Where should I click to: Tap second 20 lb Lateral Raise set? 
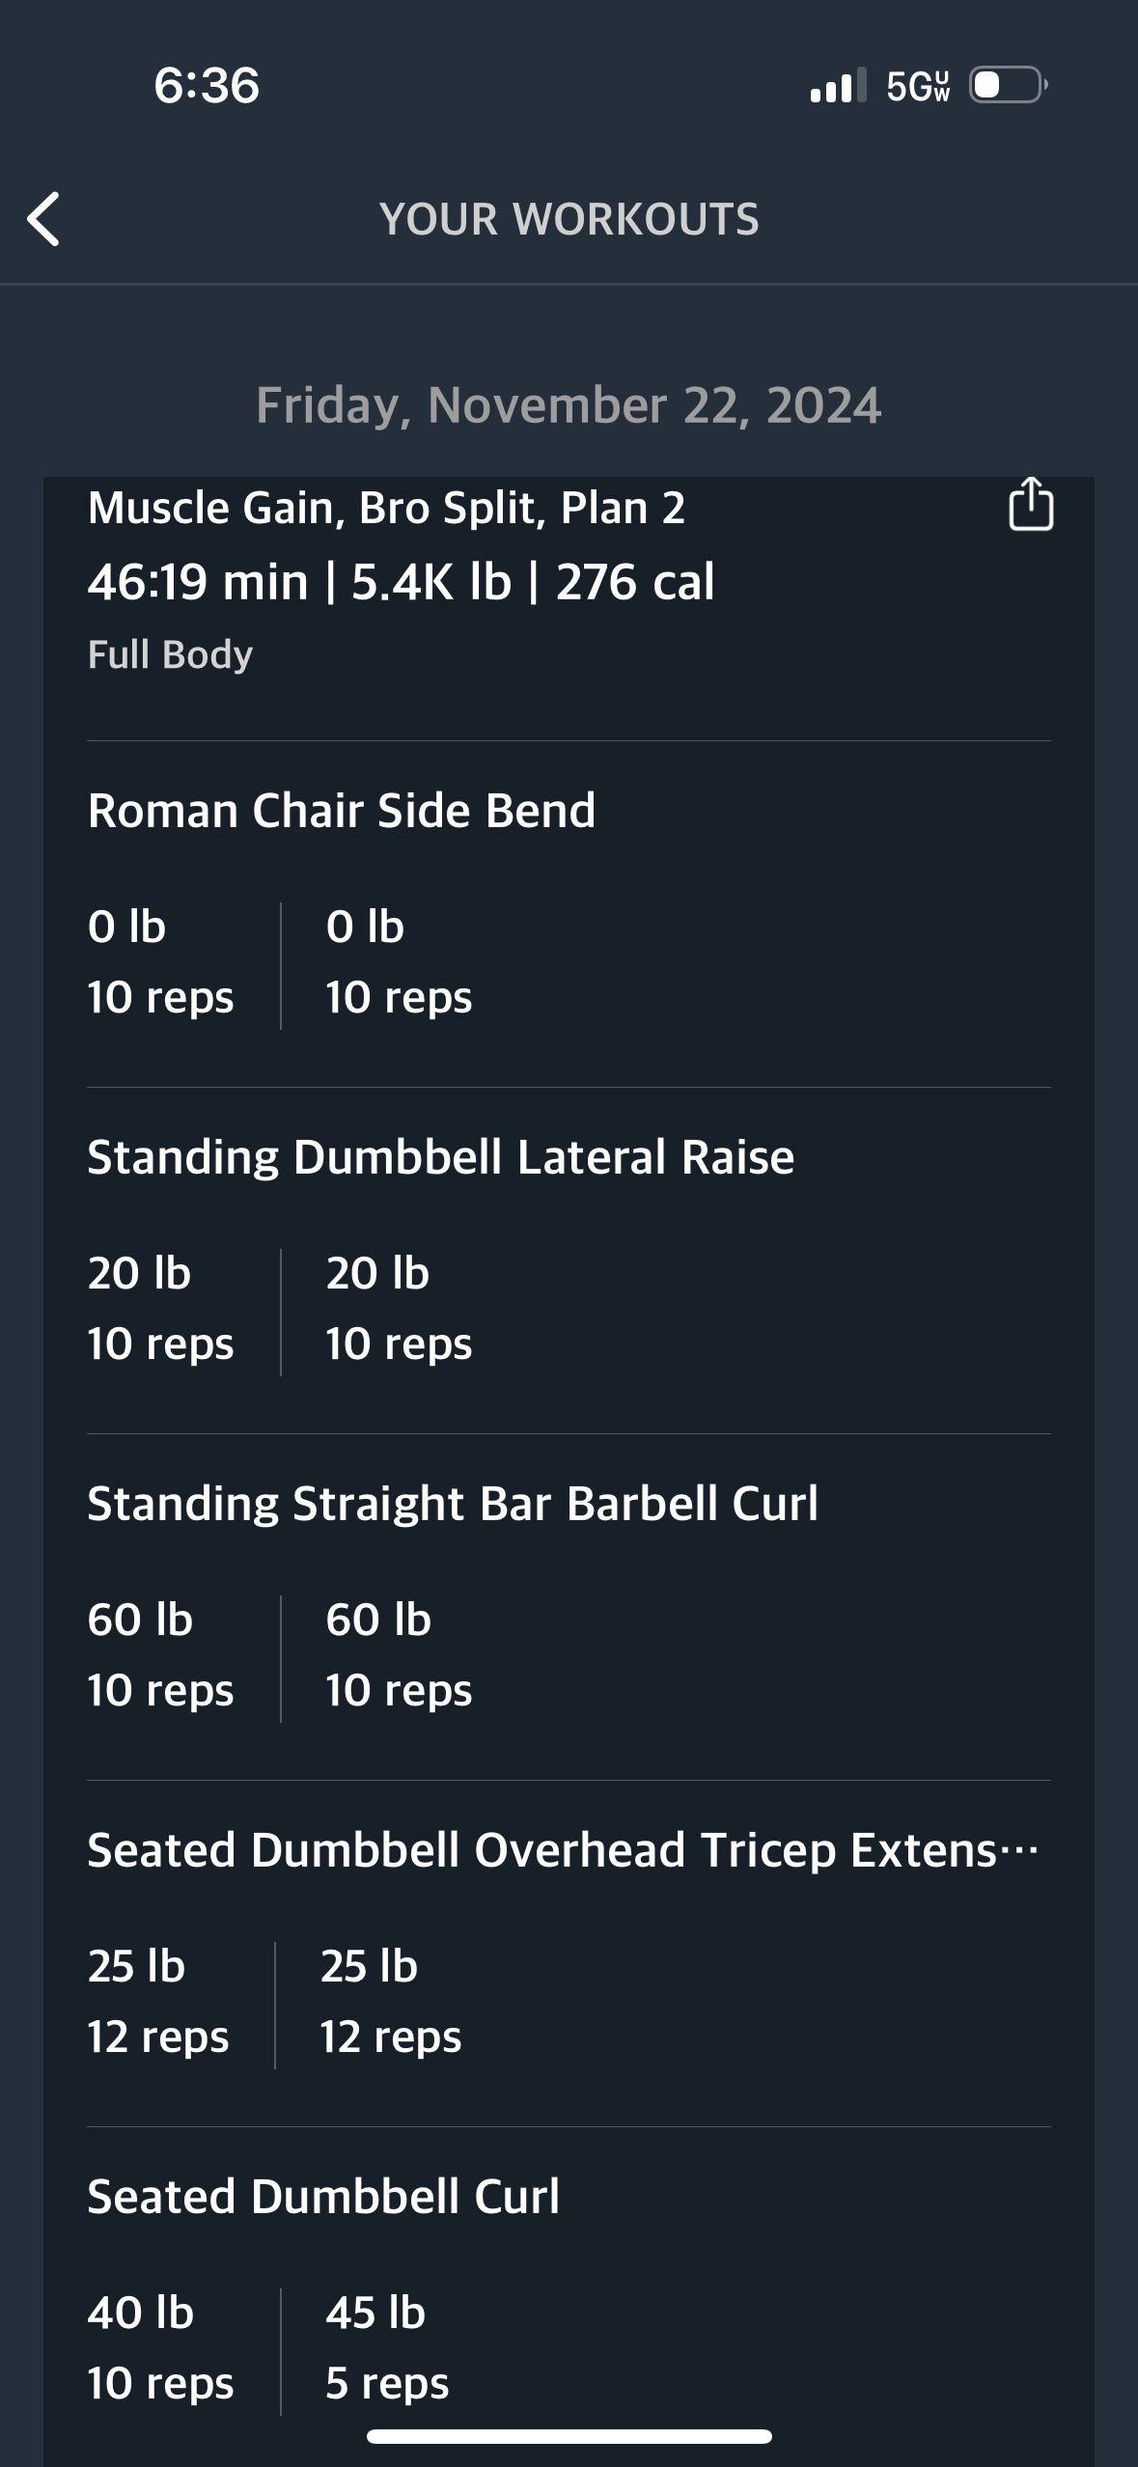point(398,1308)
